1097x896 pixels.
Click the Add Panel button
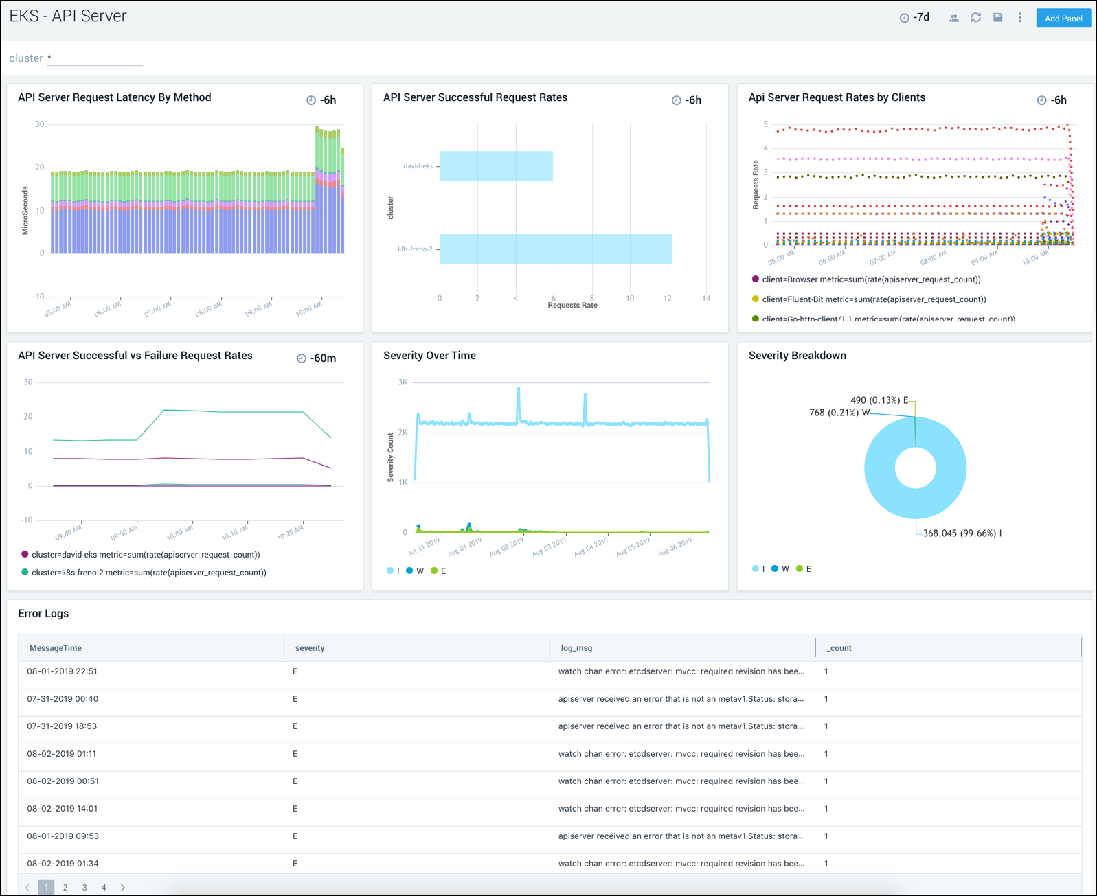pyautogui.click(x=1063, y=19)
